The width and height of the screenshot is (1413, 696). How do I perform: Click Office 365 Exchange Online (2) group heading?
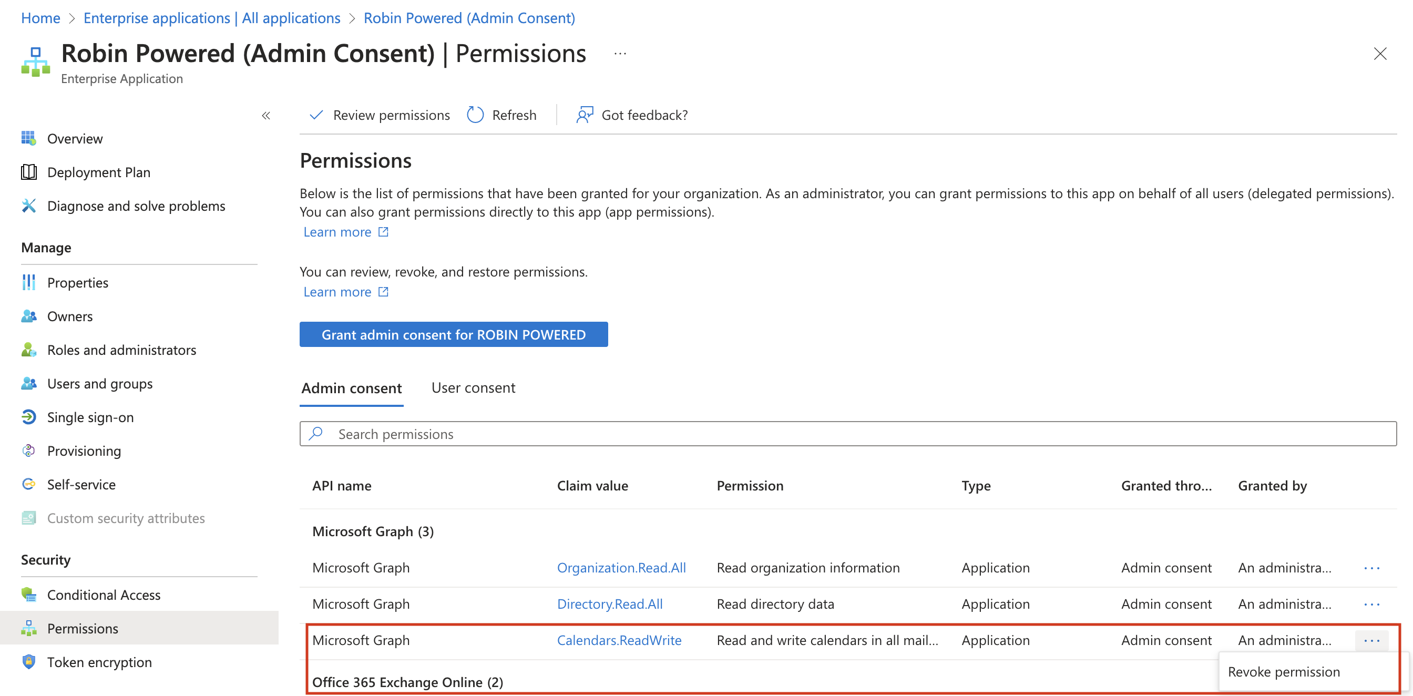407,682
